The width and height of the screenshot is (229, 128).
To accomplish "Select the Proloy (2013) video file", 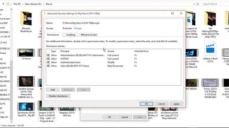I will click(210, 89).
